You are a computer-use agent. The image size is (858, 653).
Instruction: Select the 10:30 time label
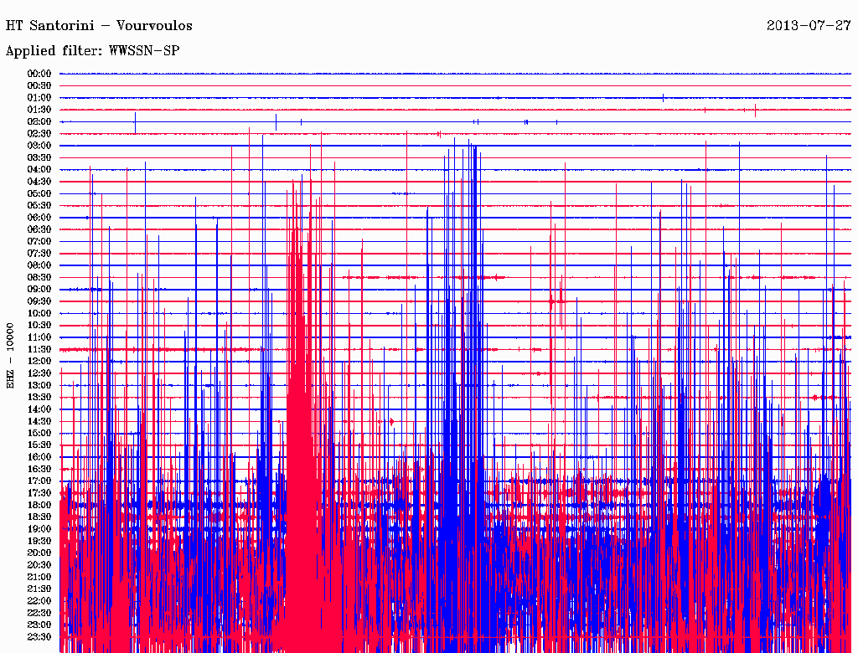pos(39,326)
